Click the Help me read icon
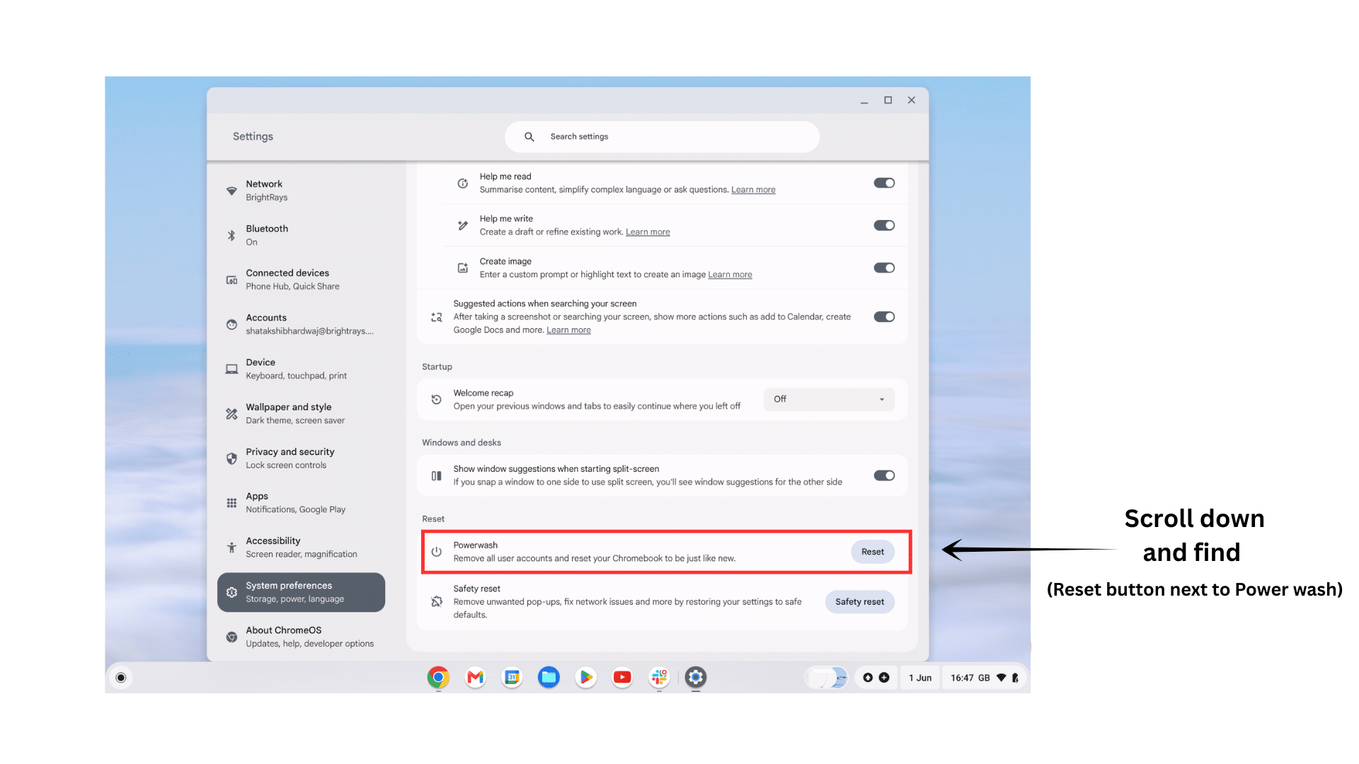 point(463,183)
